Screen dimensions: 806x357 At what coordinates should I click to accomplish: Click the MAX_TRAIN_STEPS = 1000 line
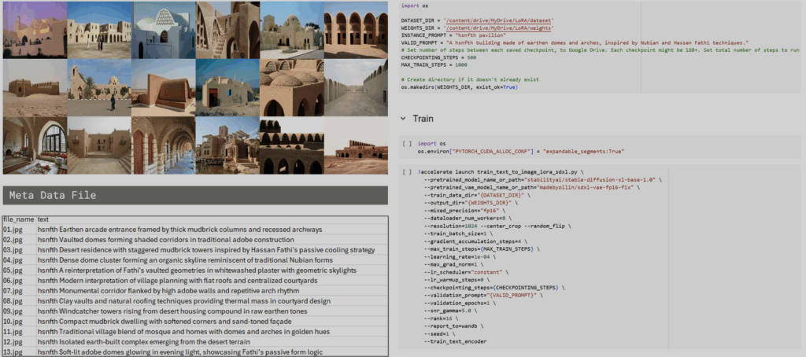(x=434, y=65)
